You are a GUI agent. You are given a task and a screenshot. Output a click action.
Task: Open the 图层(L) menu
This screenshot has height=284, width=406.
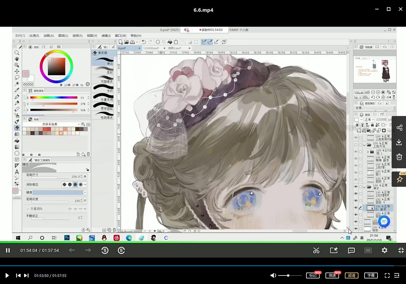point(63,36)
